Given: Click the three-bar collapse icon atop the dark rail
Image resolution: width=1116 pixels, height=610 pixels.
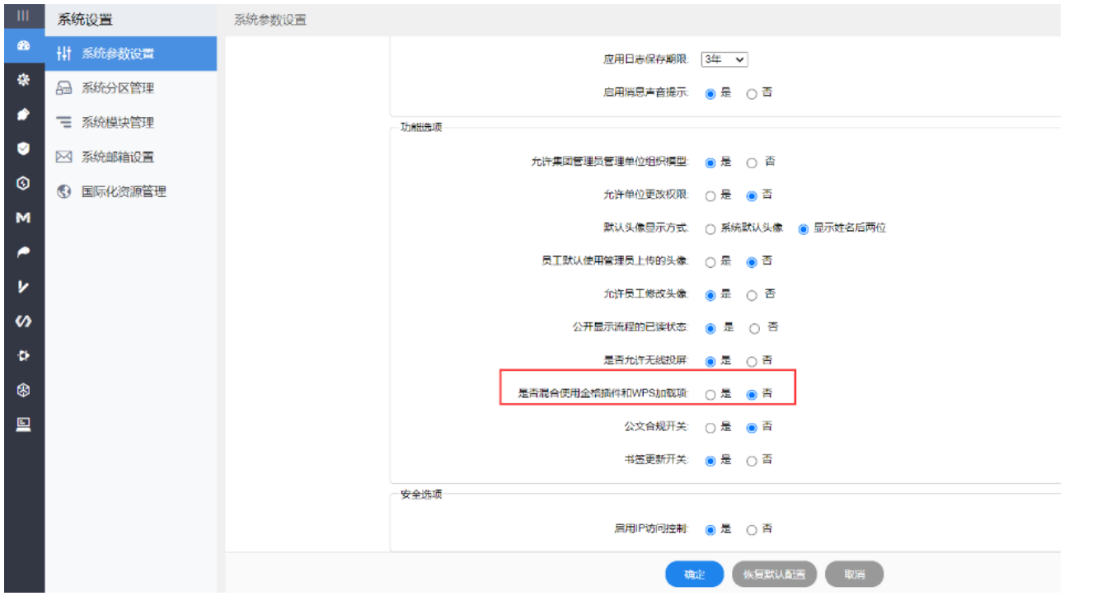Looking at the screenshot, I should (x=23, y=15).
